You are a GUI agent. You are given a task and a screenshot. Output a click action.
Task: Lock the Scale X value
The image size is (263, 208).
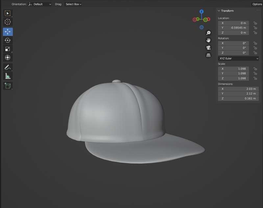[255, 69]
